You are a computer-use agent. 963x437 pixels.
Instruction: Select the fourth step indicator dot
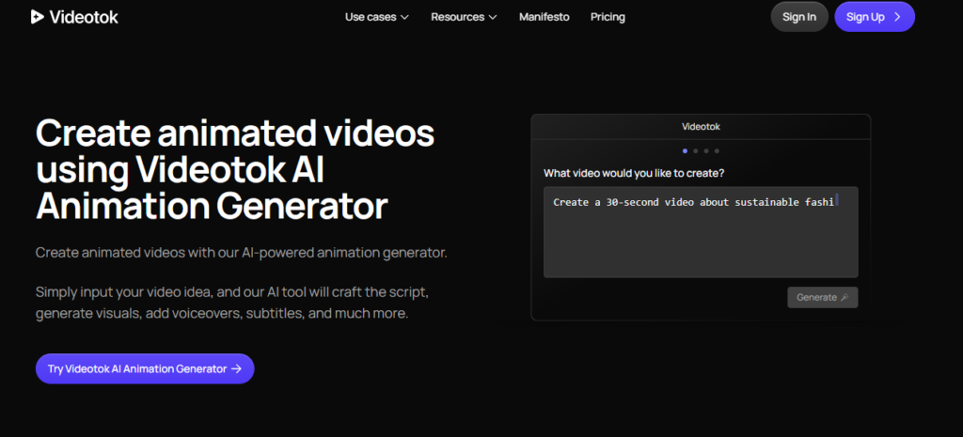(x=717, y=151)
